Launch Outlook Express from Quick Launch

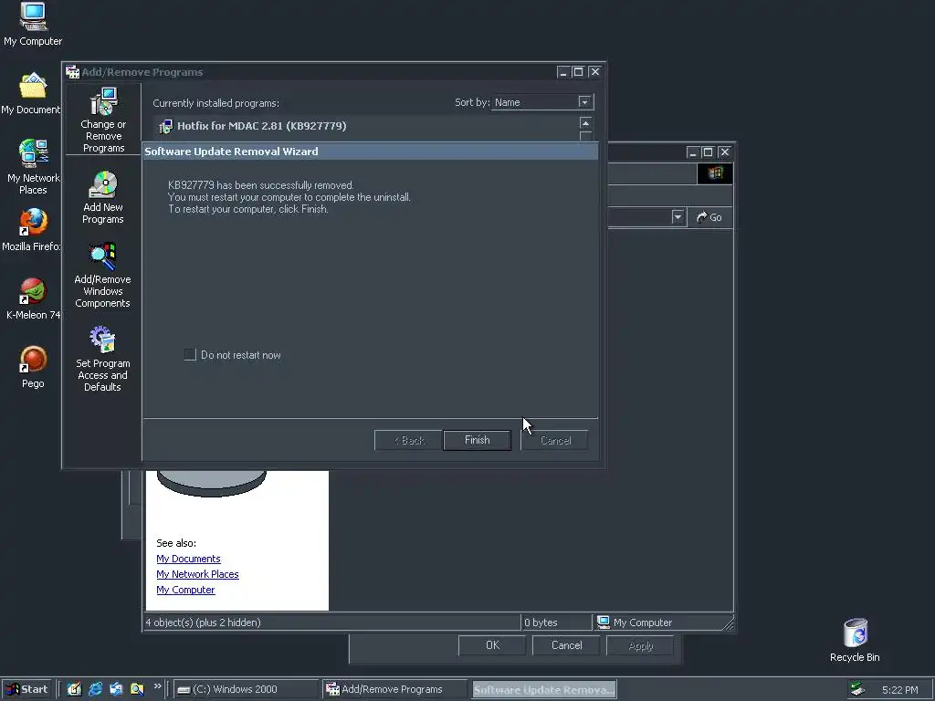pyautogui.click(x=116, y=689)
